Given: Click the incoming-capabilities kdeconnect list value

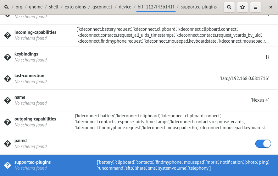Looking at the screenshot, I should point(173,35).
